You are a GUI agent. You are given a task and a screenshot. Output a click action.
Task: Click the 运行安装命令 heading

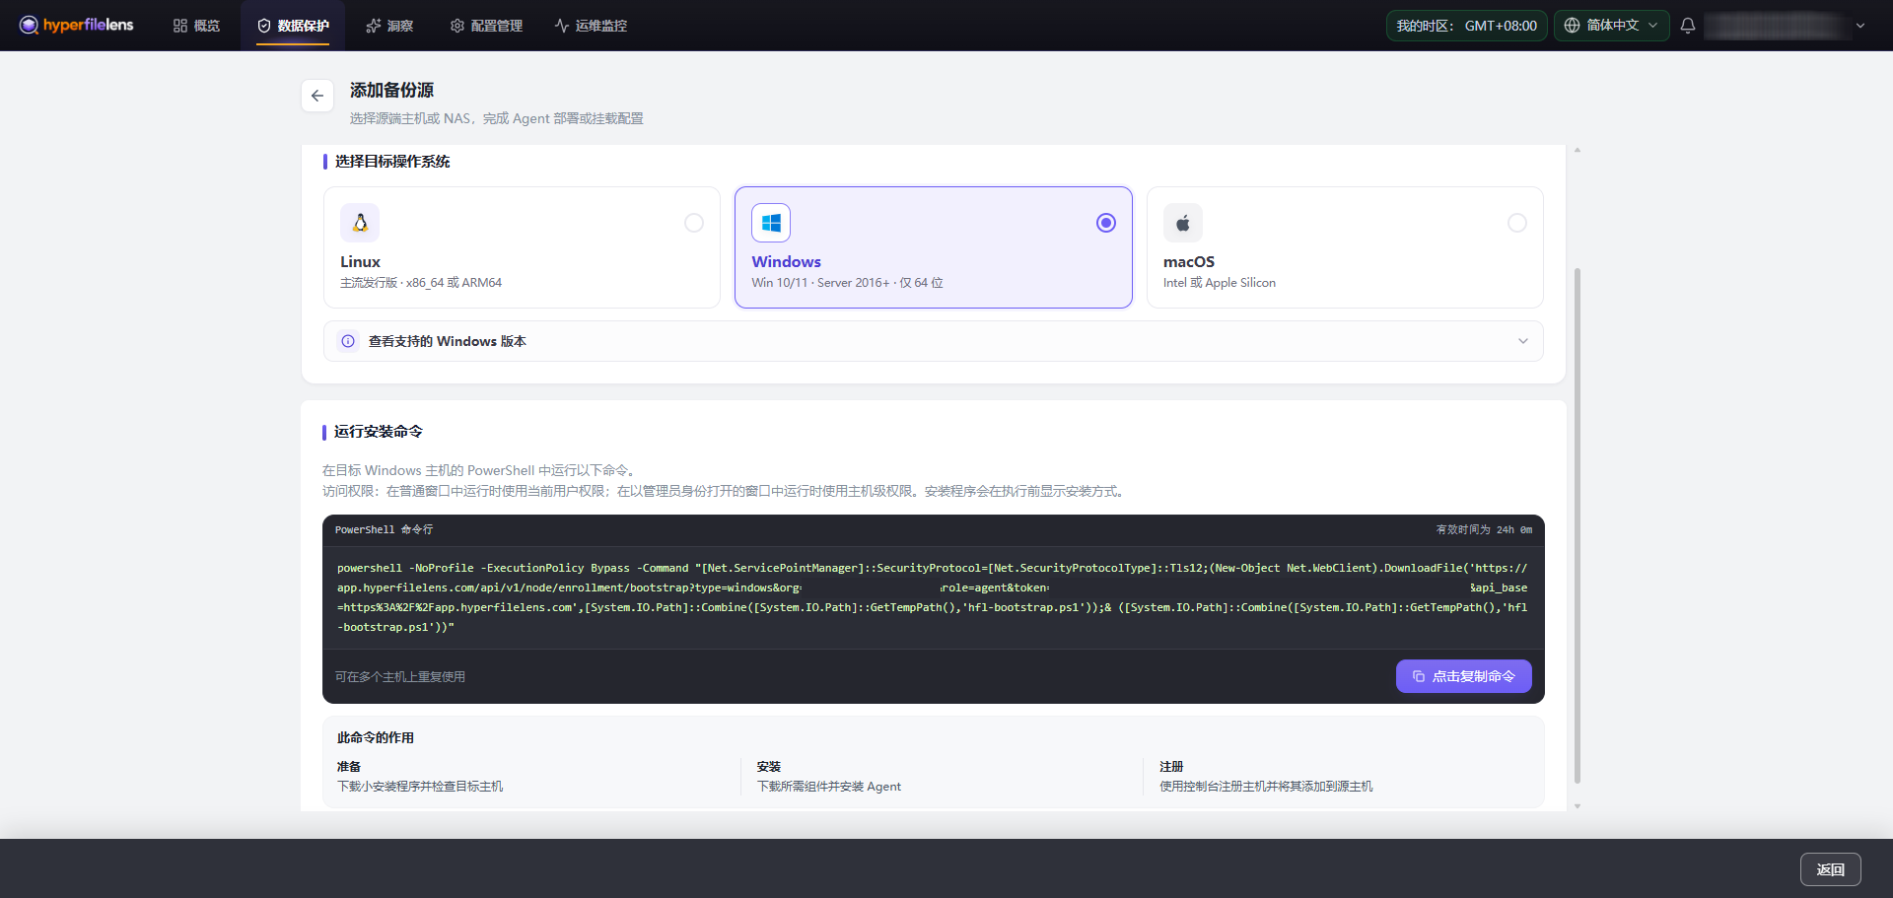coord(379,432)
